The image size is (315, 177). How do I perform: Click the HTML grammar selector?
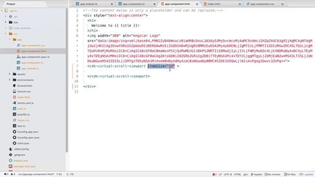(237, 175)
